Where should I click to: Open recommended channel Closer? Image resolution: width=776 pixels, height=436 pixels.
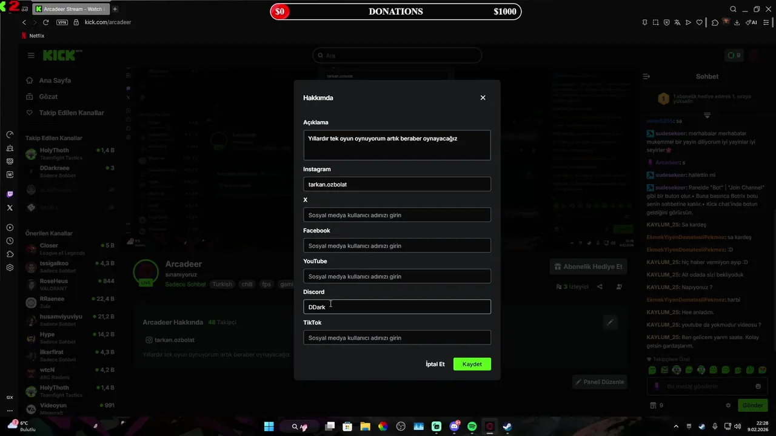(70, 249)
